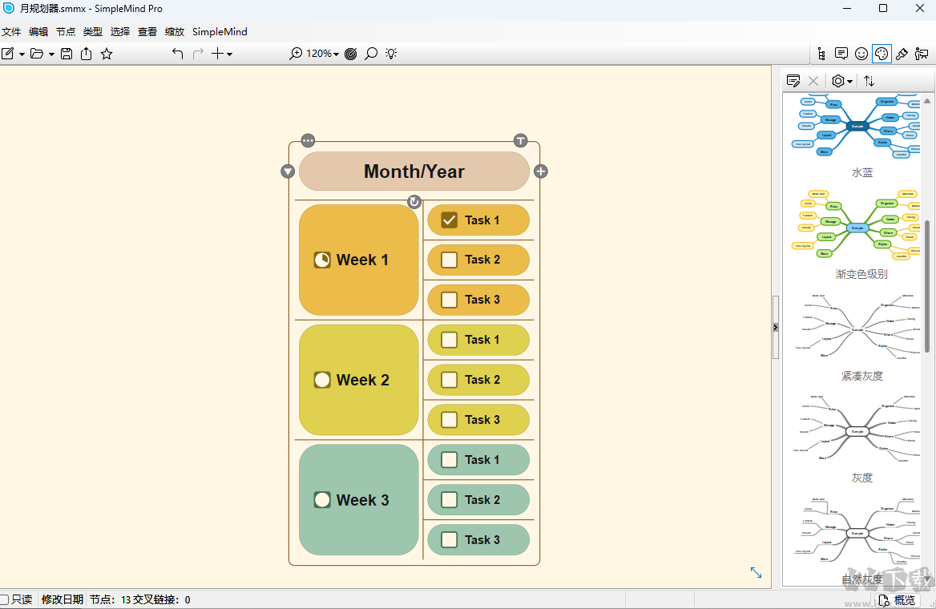
Task: Expand the plus node button beside Month/Year
Action: point(541,171)
